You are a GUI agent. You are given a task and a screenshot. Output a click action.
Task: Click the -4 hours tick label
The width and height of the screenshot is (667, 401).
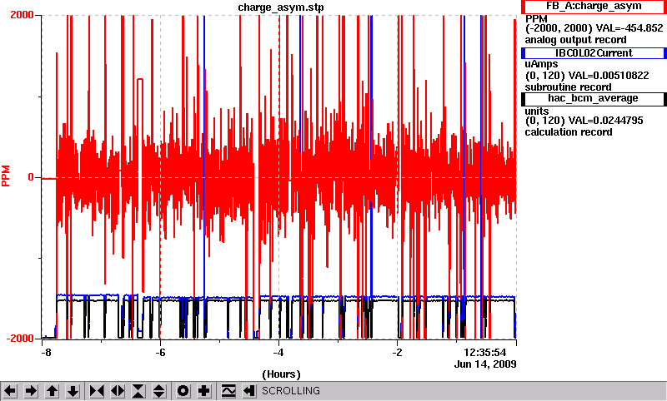click(x=278, y=353)
